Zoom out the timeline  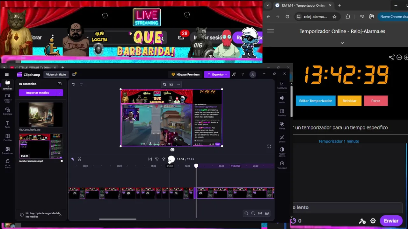246,213
